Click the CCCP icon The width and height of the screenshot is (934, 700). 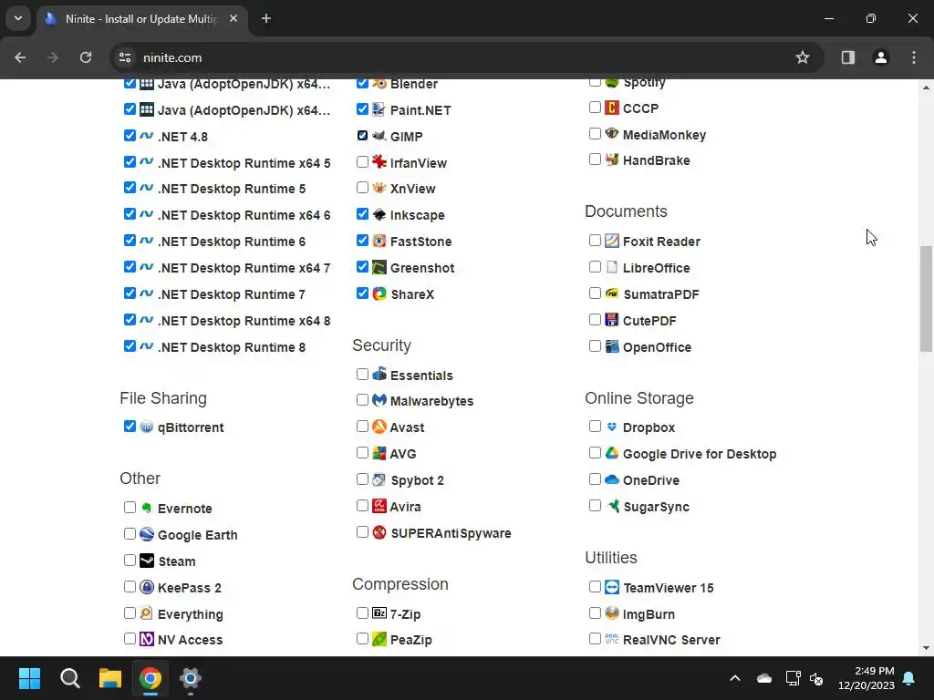(x=612, y=108)
